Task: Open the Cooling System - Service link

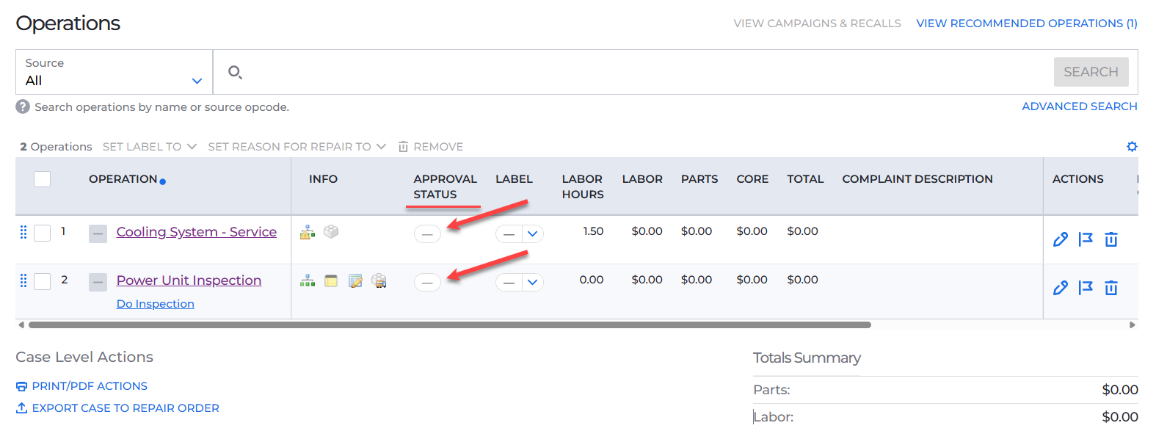Action: 197,232
